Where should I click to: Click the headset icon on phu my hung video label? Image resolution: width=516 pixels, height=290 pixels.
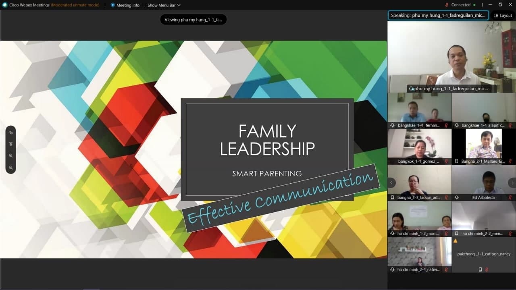point(411,89)
